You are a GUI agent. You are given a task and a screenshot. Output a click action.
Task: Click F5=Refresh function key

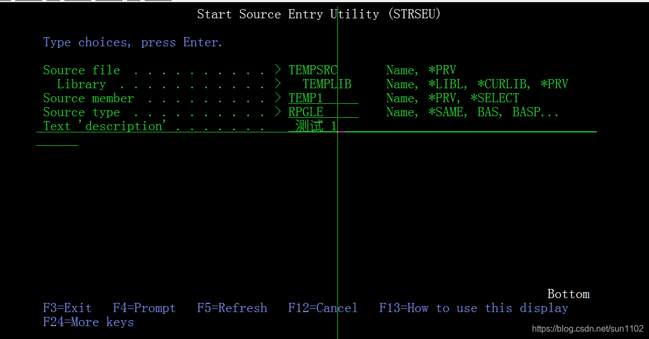232,308
